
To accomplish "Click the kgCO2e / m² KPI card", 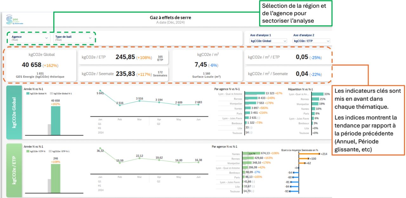I will tap(208, 65).
